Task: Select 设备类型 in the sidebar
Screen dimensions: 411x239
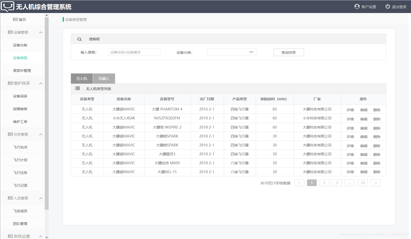Action: click(20, 58)
